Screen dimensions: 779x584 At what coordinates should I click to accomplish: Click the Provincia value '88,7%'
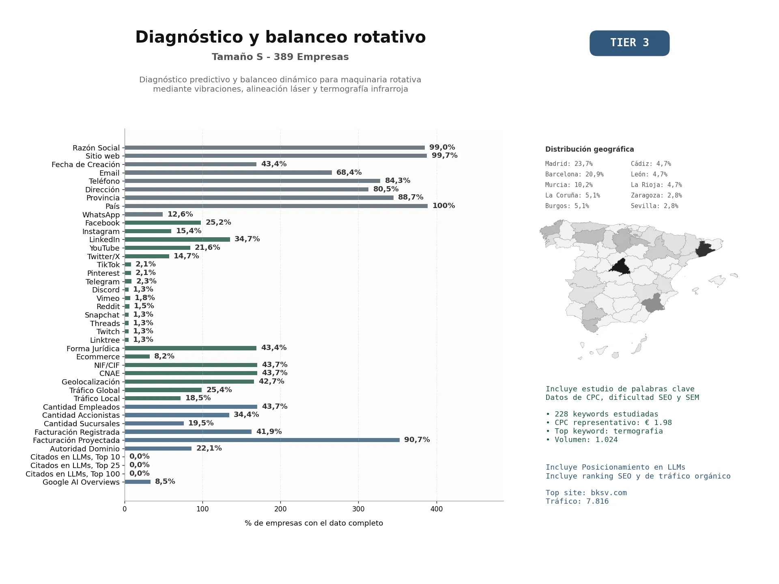(411, 197)
